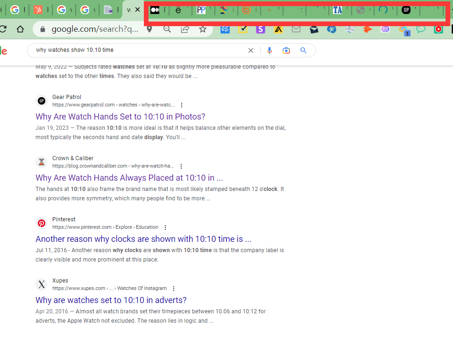Open more options for Xupes result
Image resolution: width=453 pixels, height=339 pixels.
174,289
